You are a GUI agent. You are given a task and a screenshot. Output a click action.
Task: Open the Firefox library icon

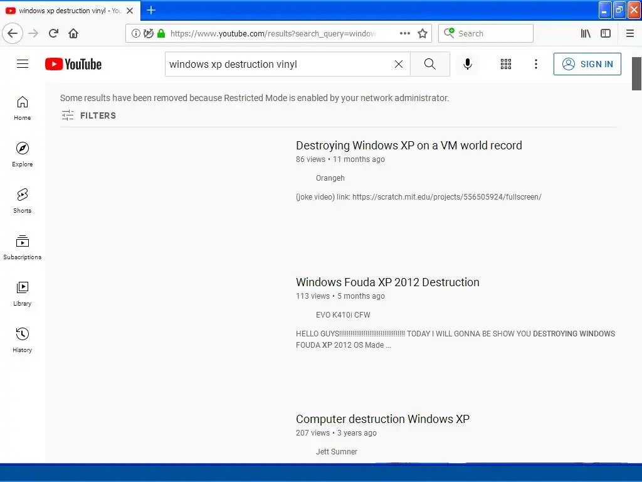pyautogui.click(x=586, y=33)
